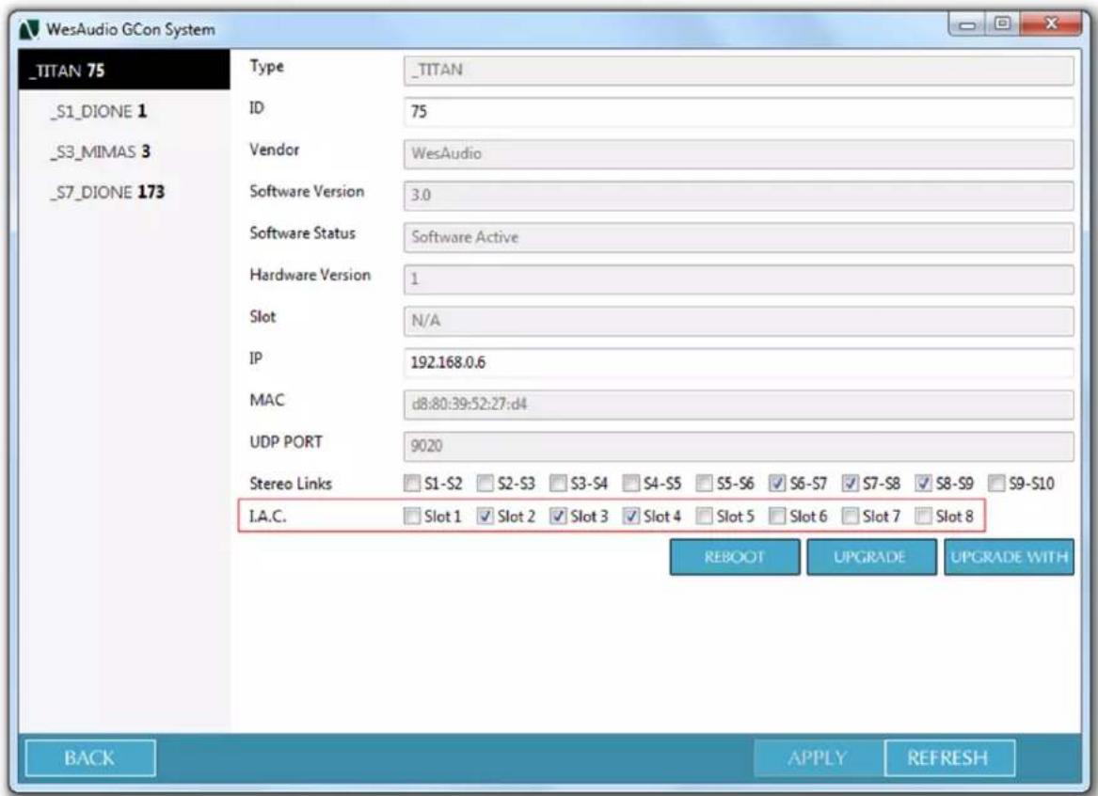Click the I.A.C. label

coord(267,517)
